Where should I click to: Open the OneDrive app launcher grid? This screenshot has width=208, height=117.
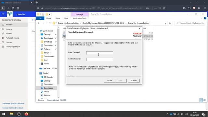point(3,14)
